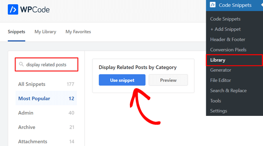The height and width of the screenshot is (146, 263).
Task: Click the WPCode logo icon
Action: click(13, 10)
